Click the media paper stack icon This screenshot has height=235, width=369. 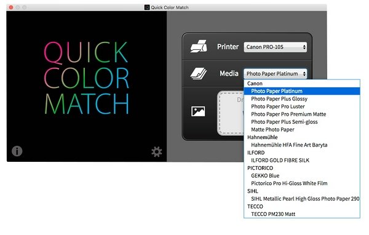(x=198, y=73)
